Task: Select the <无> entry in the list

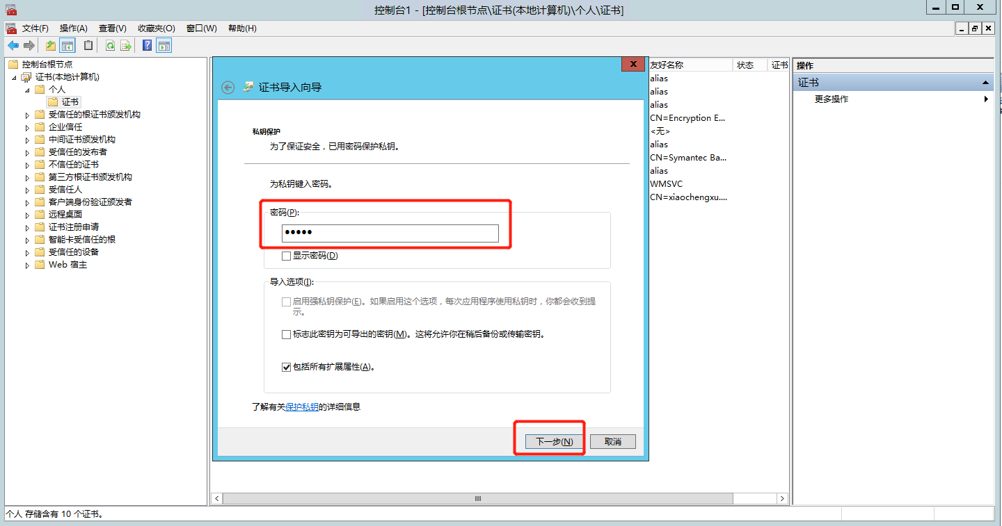Action: point(660,131)
